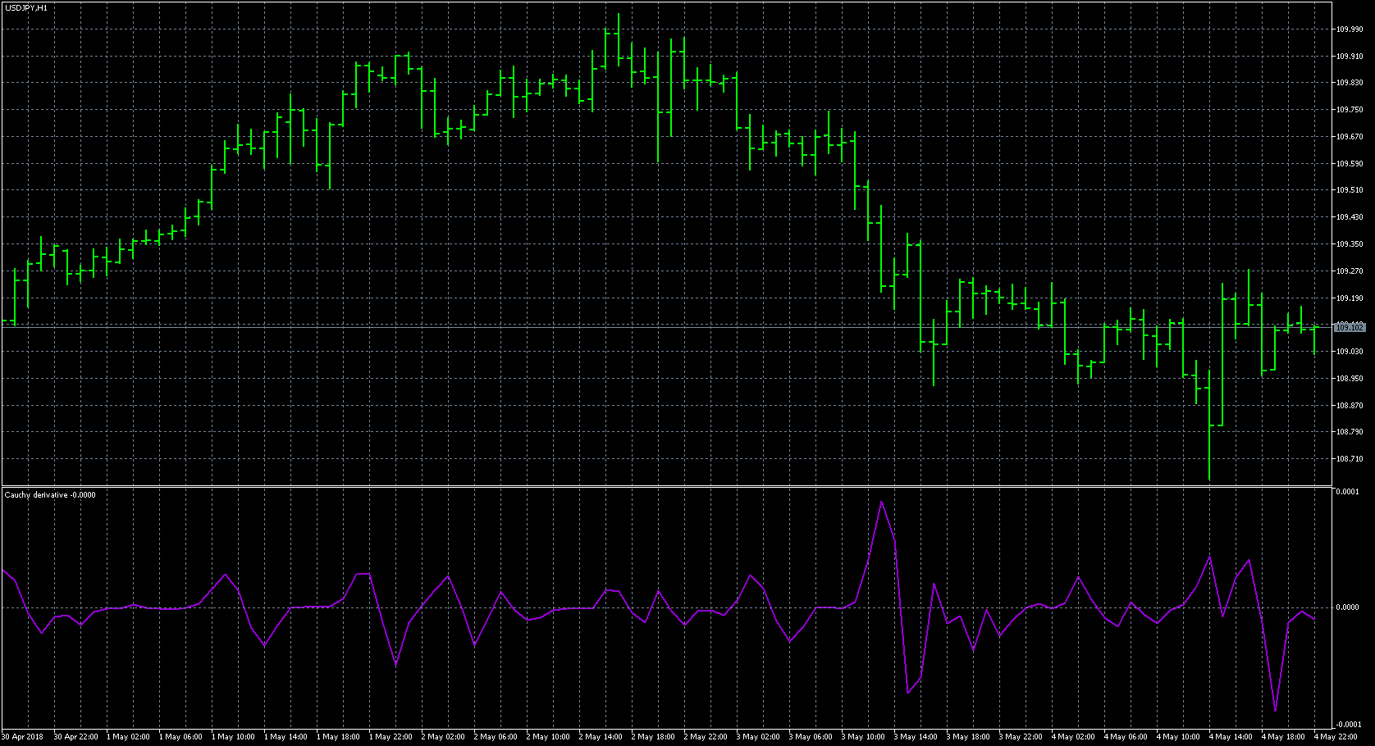The height and width of the screenshot is (746, 1375).
Task: Click the 108.710 price scale value
Action: pos(1350,459)
